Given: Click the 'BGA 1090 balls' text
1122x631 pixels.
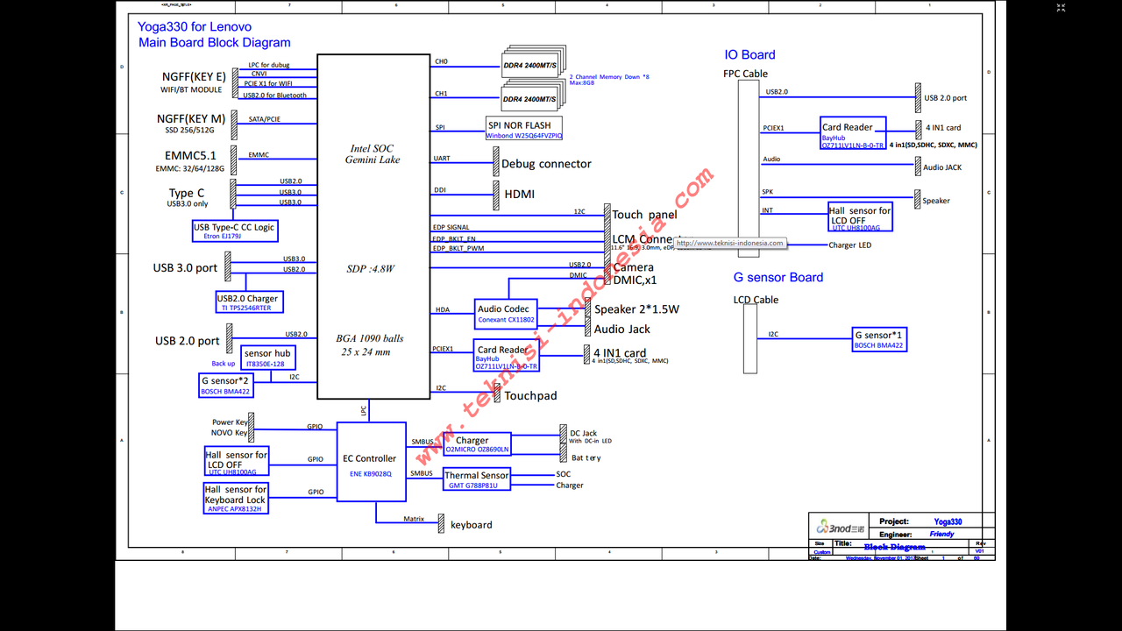Looking at the screenshot, I should (370, 338).
